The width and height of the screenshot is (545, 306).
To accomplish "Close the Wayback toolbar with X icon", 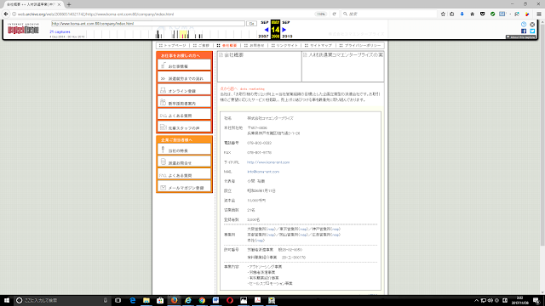I will coord(532,25).
